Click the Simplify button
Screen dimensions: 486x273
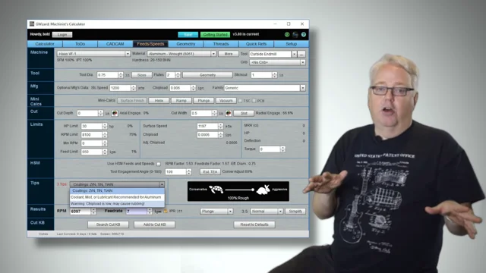[295, 211]
